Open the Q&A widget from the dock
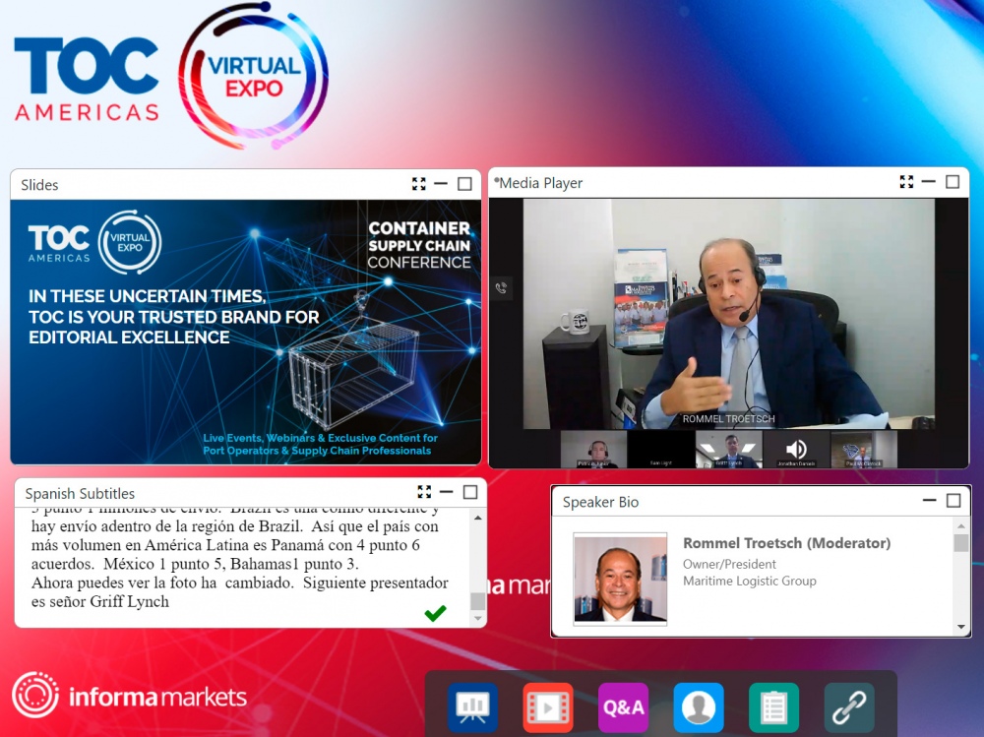The height and width of the screenshot is (737, 984). 623,707
